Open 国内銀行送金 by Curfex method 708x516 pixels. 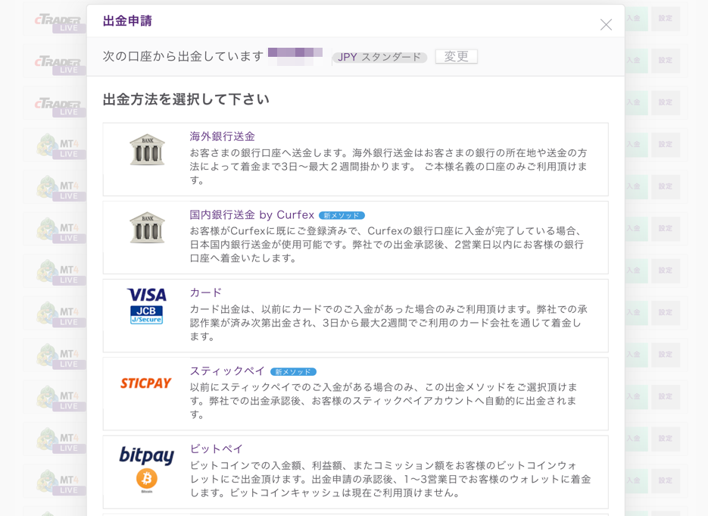click(x=251, y=214)
